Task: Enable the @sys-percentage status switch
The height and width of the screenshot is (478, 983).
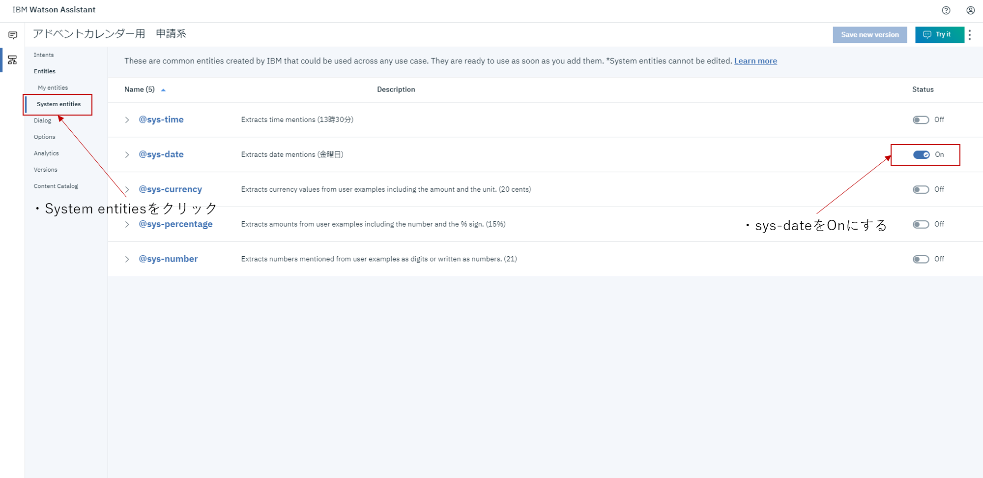Action: point(921,225)
